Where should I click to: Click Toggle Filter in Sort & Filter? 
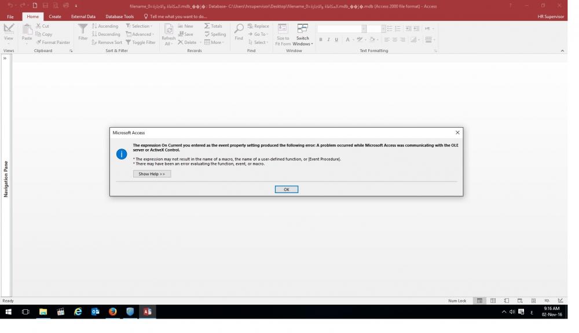coord(140,42)
